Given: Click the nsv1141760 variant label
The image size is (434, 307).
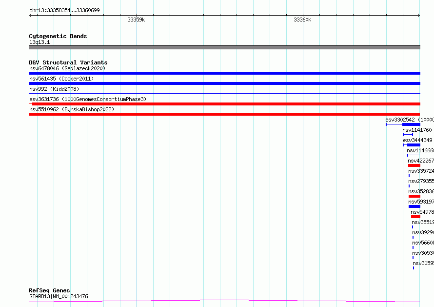Looking at the screenshot, I should [x=417, y=130].
